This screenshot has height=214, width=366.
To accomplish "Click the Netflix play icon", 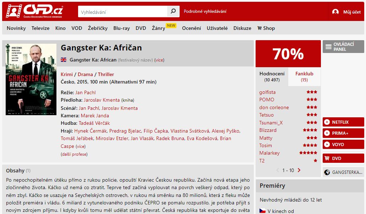I will click(327, 122).
